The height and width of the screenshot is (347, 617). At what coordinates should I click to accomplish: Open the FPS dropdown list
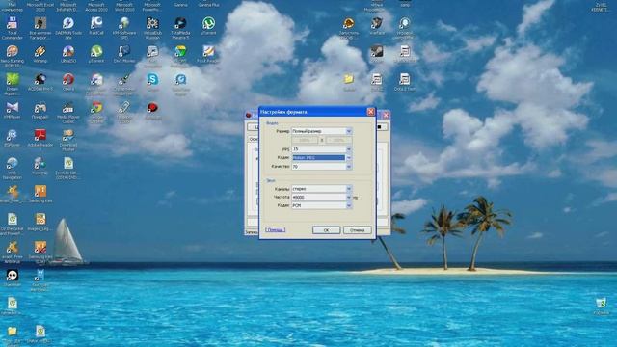tap(349, 149)
